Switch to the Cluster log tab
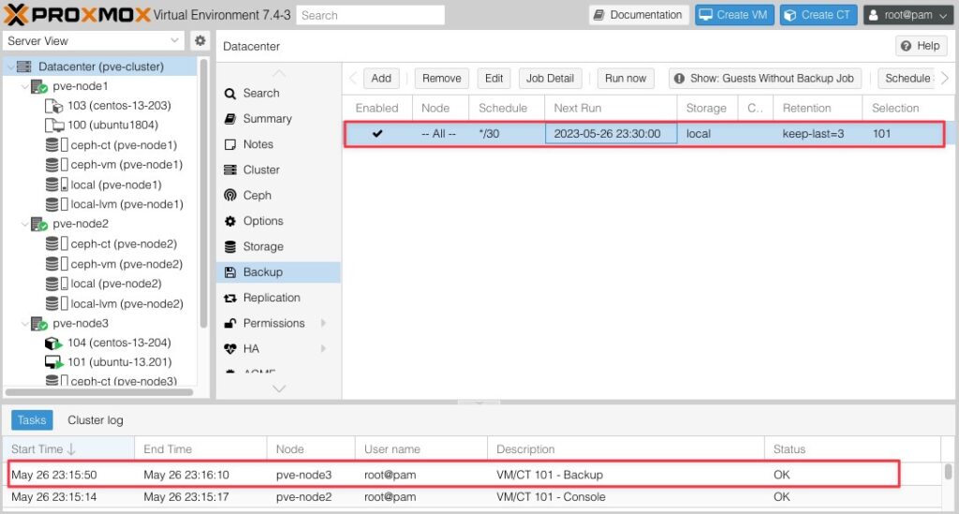Screen dimensions: 959x514 point(96,419)
